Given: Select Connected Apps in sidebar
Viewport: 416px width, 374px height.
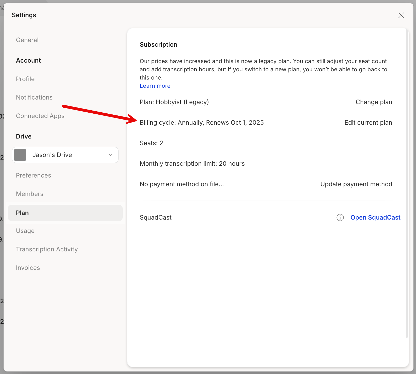Looking at the screenshot, I should pyautogui.click(x=40, y=116).
